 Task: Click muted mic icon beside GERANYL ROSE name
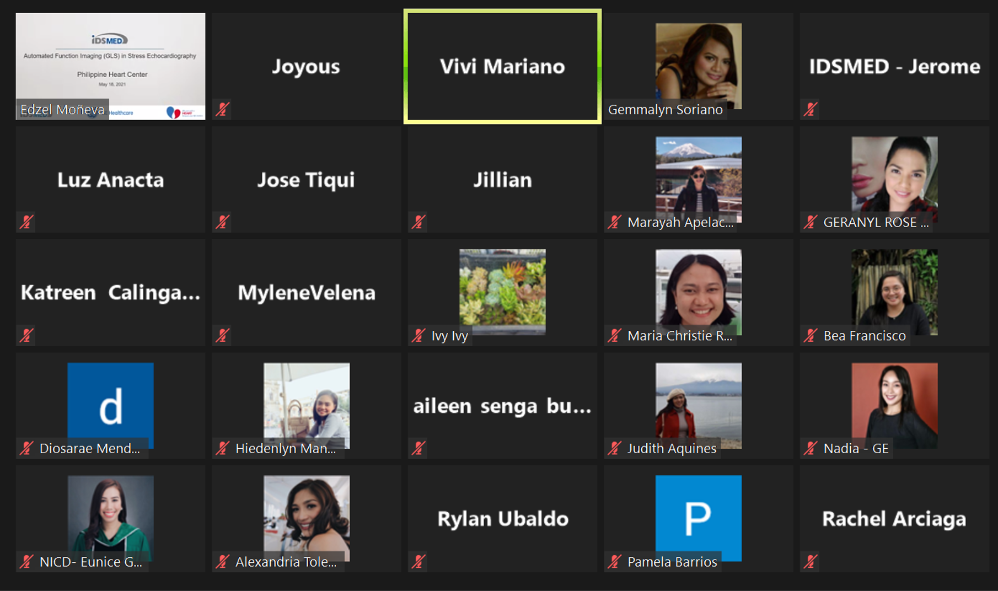811,222
